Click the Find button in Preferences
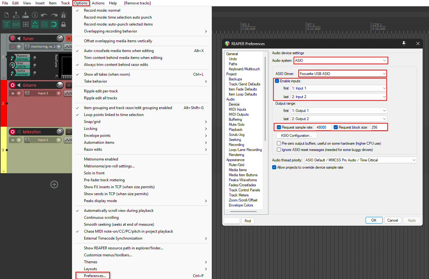429x279 pixels. [x=248, y=221]
